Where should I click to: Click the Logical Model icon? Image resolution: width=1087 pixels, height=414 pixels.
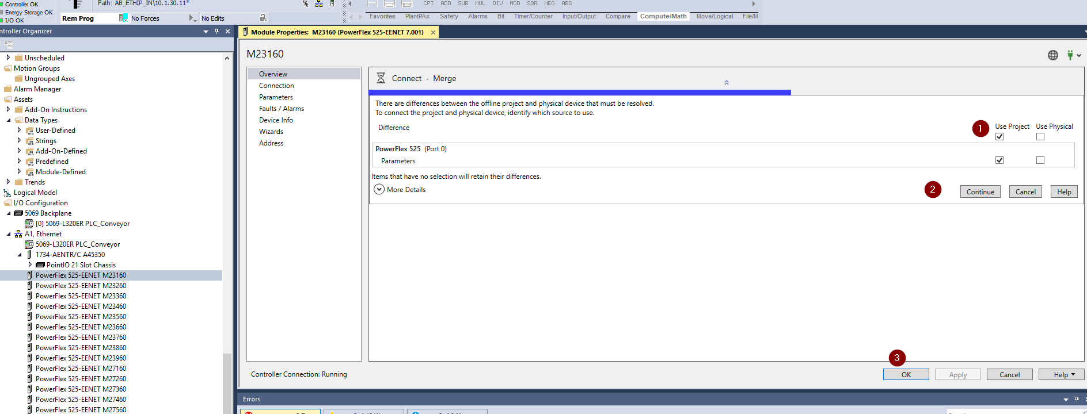7,193
